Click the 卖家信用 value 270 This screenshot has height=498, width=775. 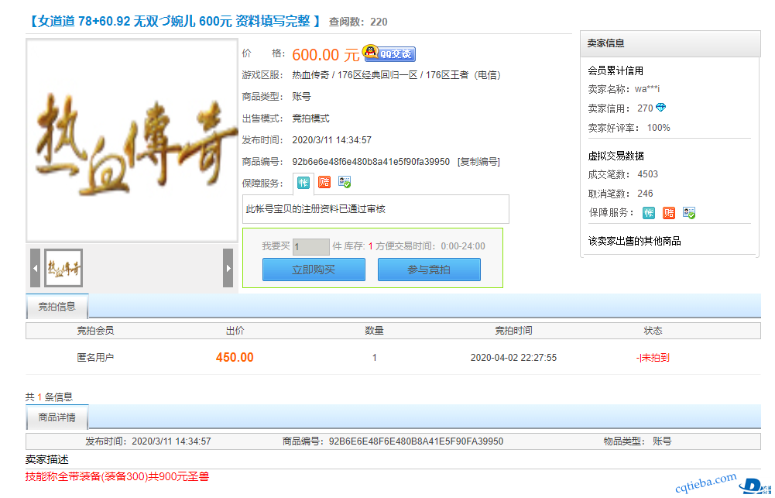(x=645, y=108)
